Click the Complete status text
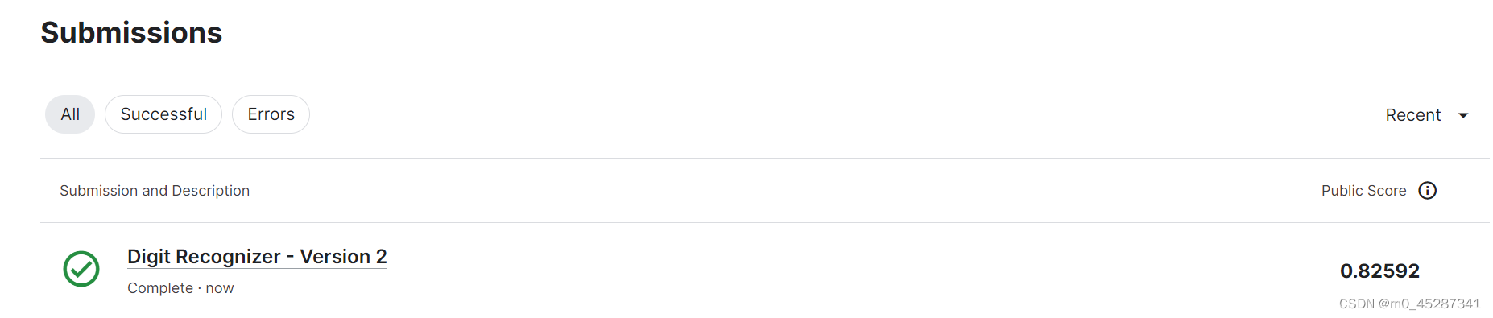The width and height of the screenshot is (1493, 318). pos(160,288)
